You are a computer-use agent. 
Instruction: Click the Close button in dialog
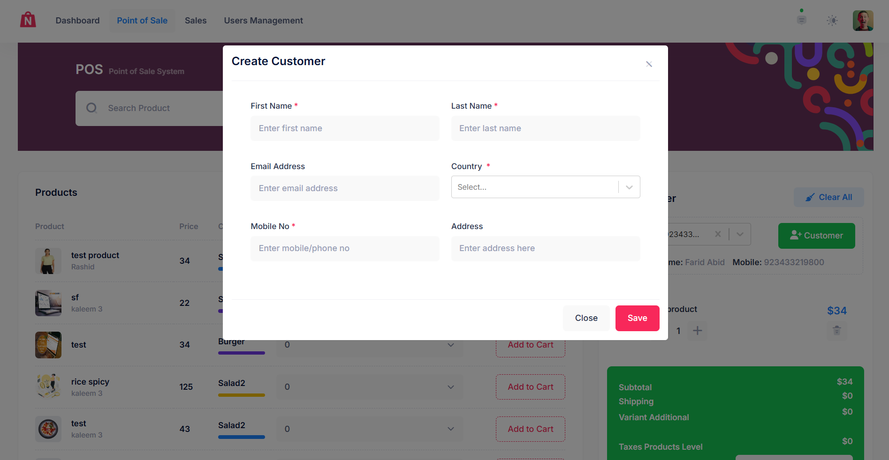click(586, 318)
